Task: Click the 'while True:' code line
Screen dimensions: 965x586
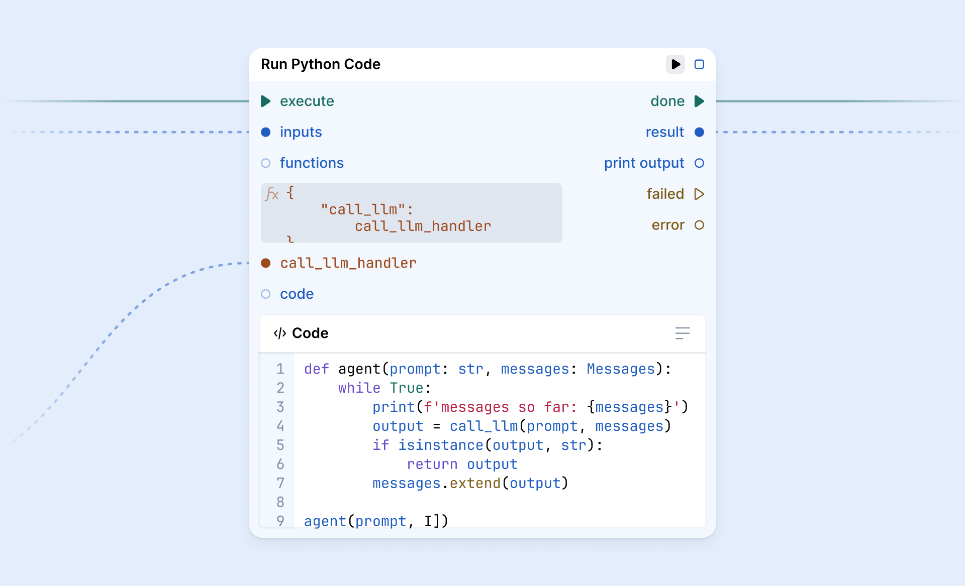Action: tap(384, 388)
